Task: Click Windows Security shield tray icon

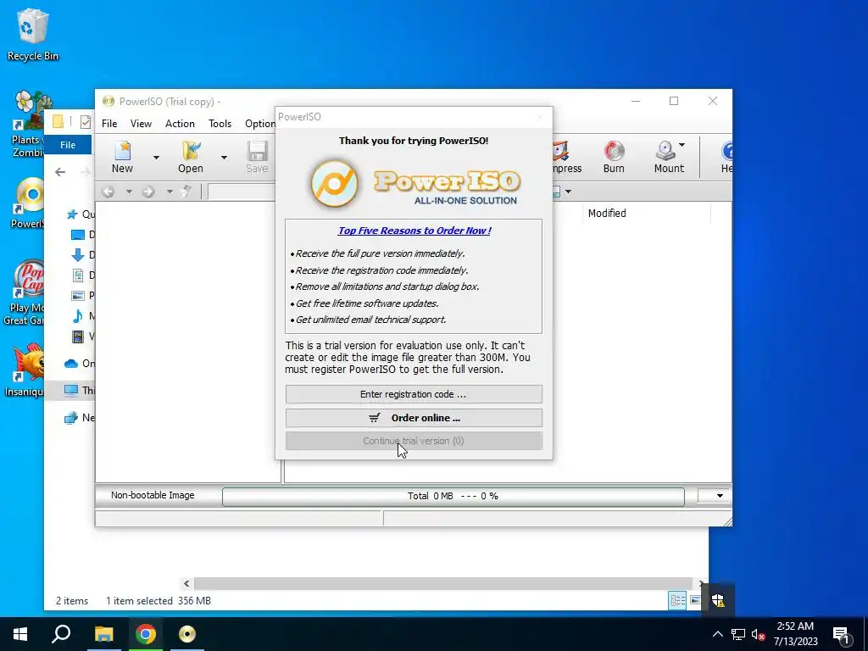Action: 718,600
